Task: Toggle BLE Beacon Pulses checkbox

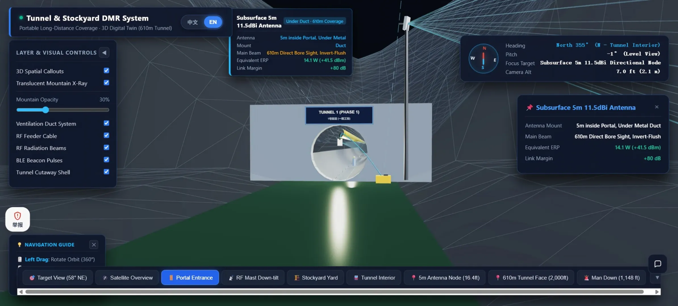Action: pyautogui.click(x=107, y=160)
